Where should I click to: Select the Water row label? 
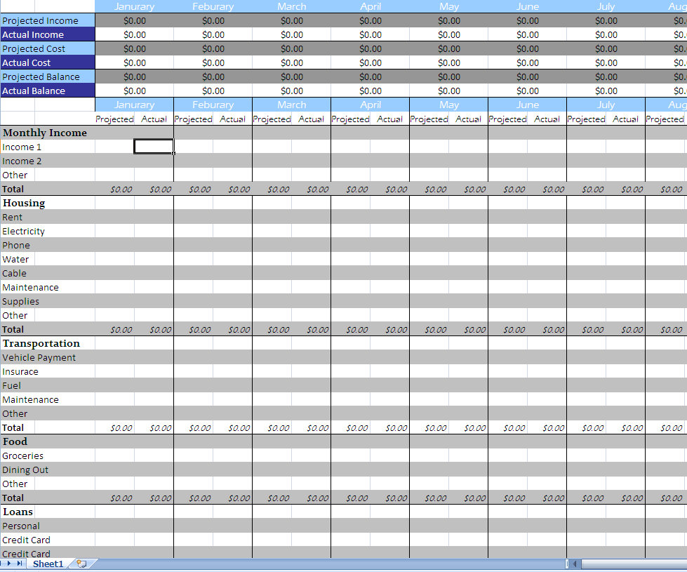[x=15, y=259]
